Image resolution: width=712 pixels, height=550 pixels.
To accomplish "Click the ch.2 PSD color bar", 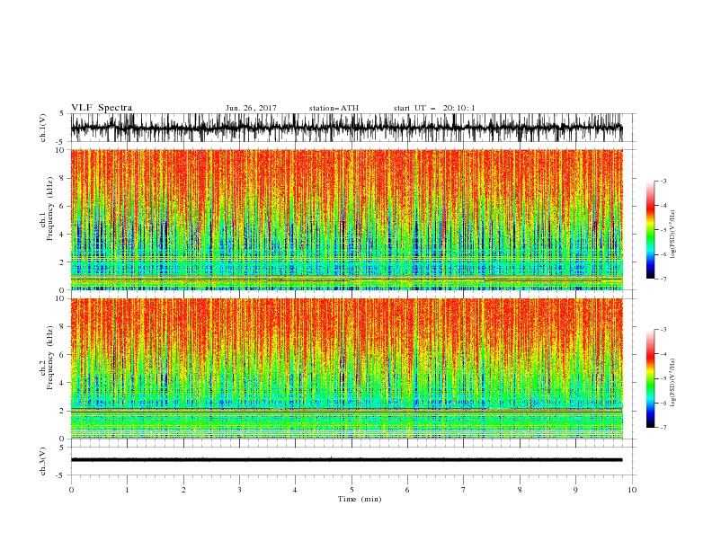I will click(650, 378).
